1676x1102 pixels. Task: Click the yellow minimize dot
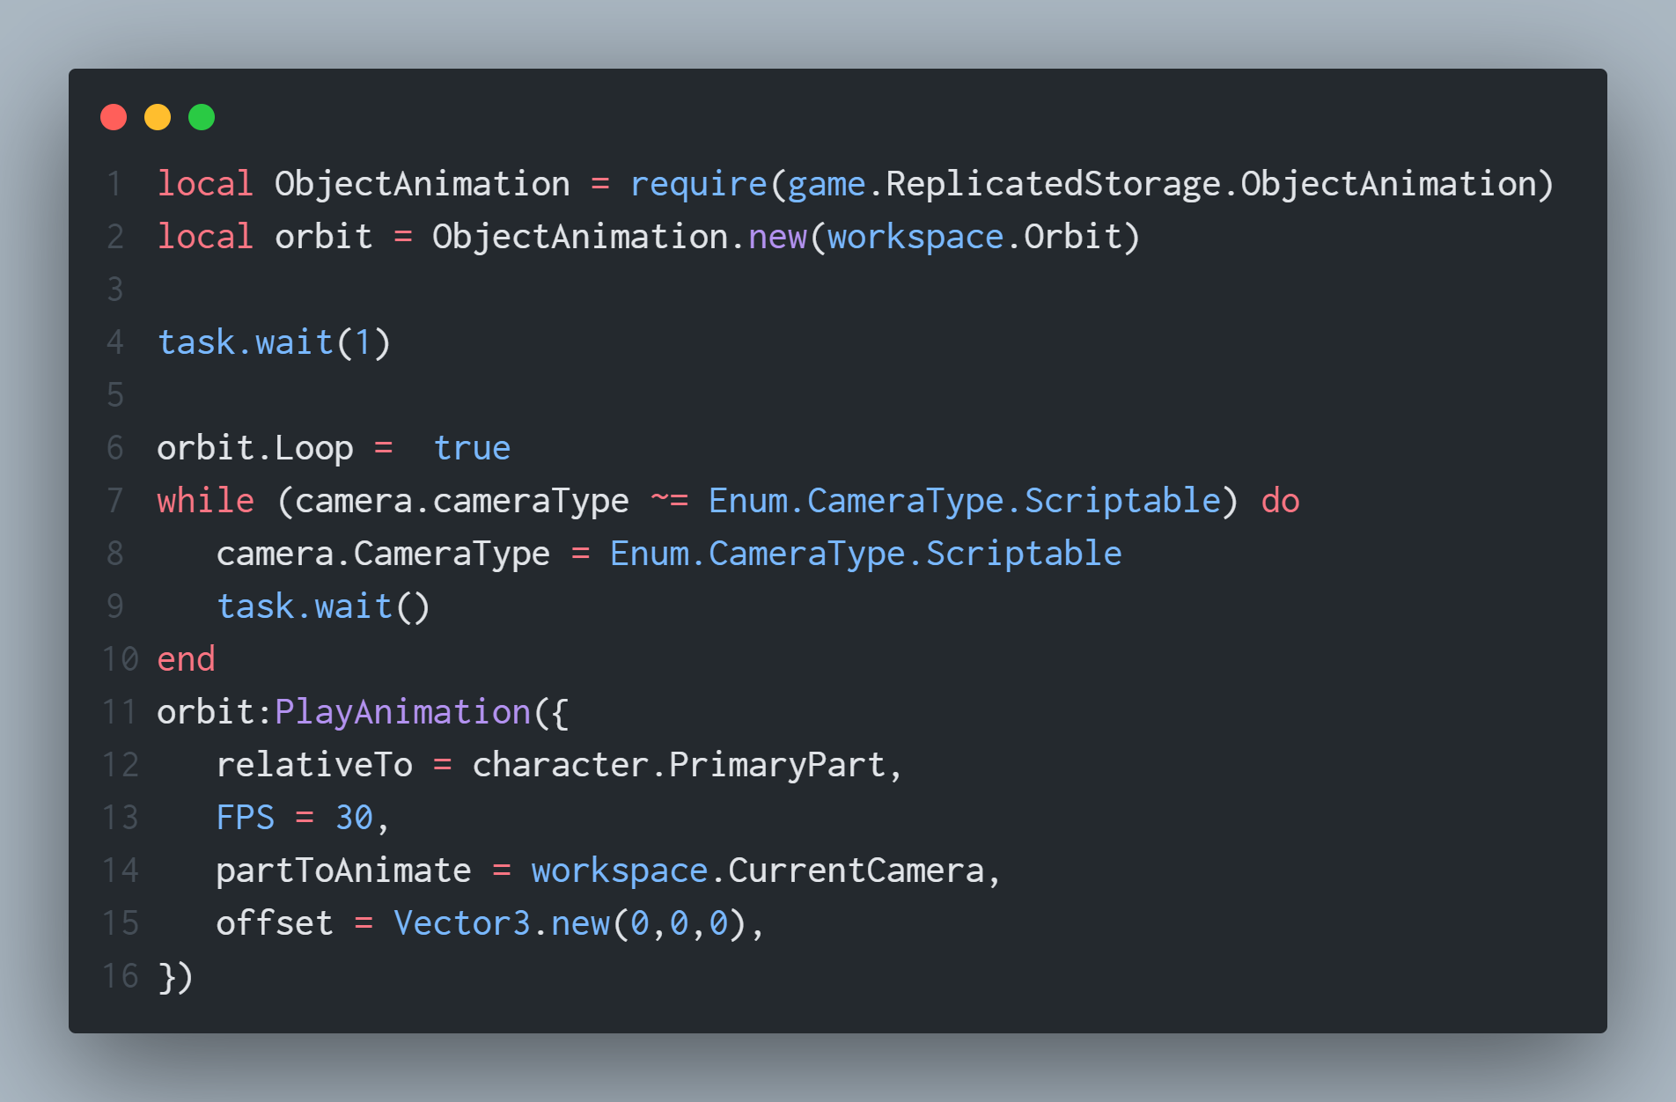(158, 117)
